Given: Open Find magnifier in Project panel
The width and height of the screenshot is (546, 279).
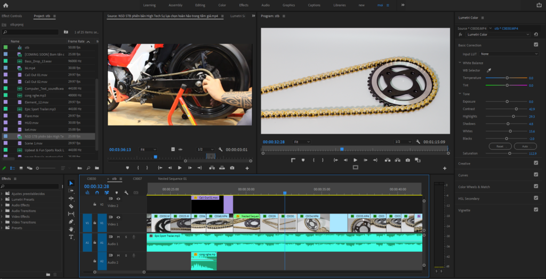Looking at the screenshot, I should click(88, 168).
